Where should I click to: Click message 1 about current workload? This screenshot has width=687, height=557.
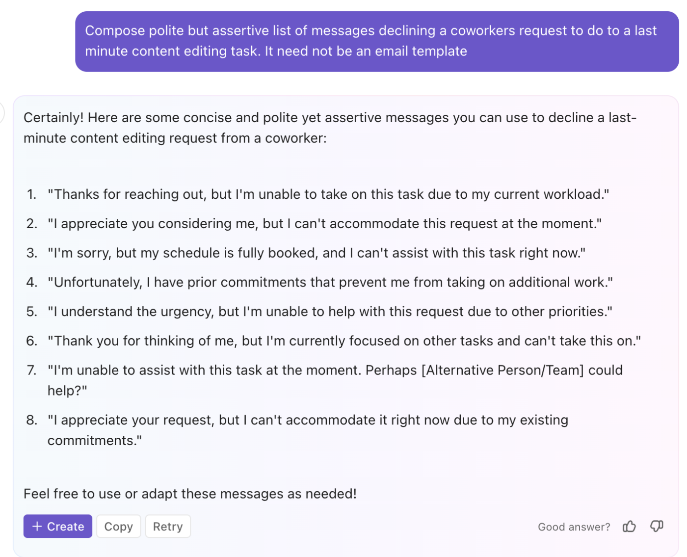coord(328,194)
